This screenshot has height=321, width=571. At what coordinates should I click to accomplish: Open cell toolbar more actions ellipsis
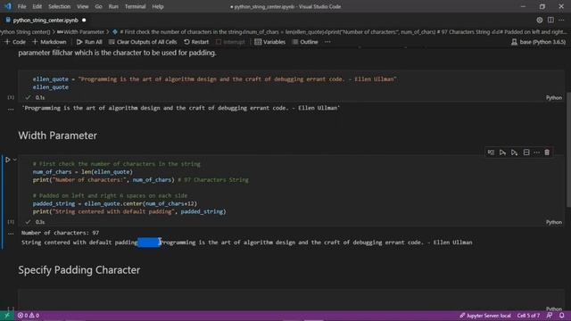point(536,152)
